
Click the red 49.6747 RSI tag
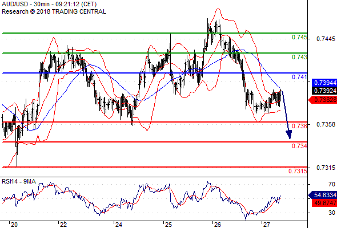[x=324, y=203]
